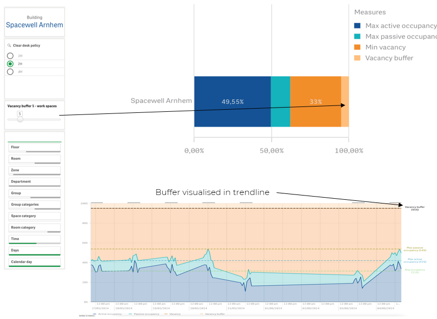This screenshot has width=437, height=319.
Task: Select the 4H clear desk policy option
Action: point(10,72)
